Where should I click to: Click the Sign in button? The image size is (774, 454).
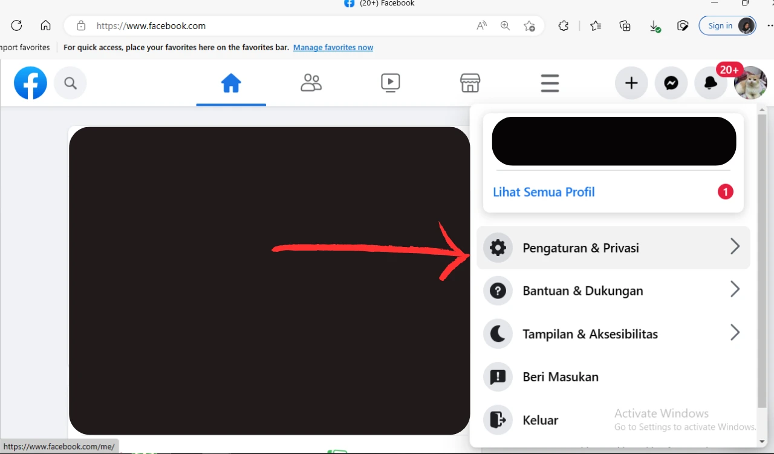pos(727,25)
